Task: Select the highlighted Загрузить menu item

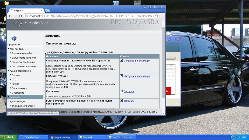Action: [25, 97]
